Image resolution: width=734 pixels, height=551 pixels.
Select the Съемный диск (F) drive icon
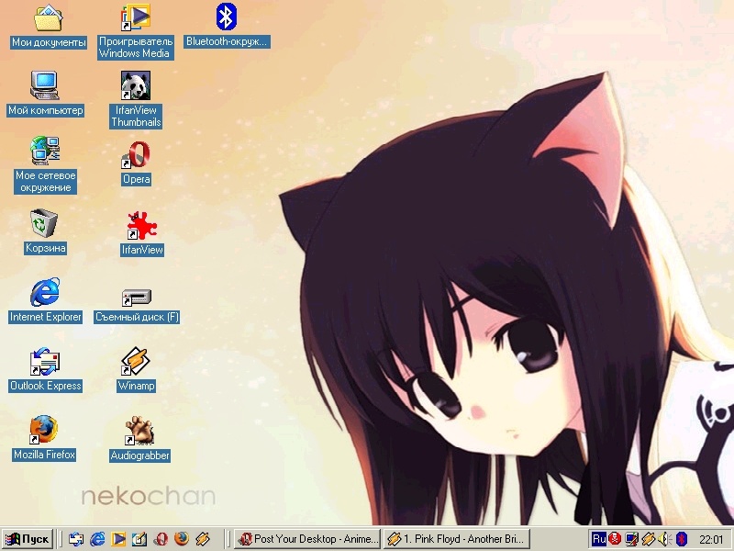coord(136,298)
